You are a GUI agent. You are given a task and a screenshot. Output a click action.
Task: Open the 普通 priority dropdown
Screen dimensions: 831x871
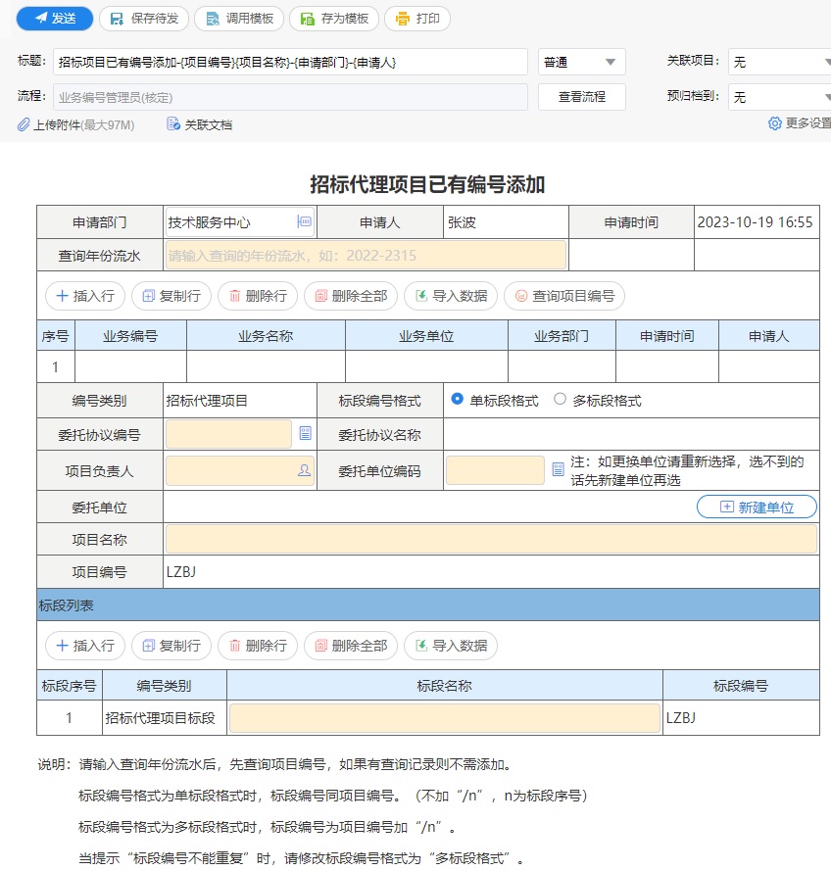tap(581, 63)
